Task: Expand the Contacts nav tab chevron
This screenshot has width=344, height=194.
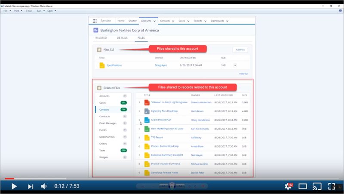Action: (x=173, y=21)
